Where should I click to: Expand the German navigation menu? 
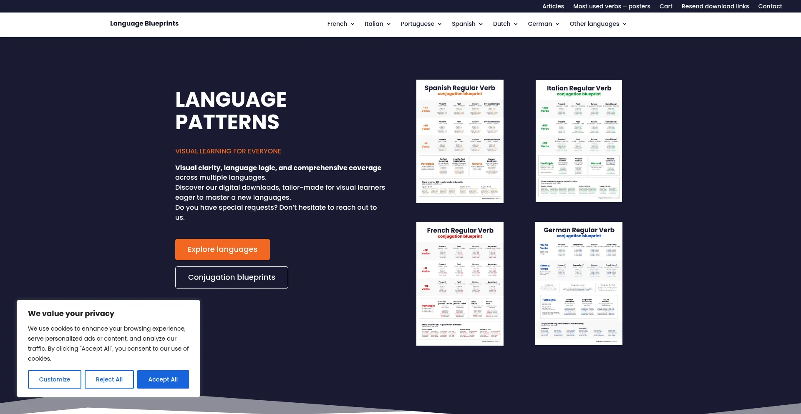543,24
